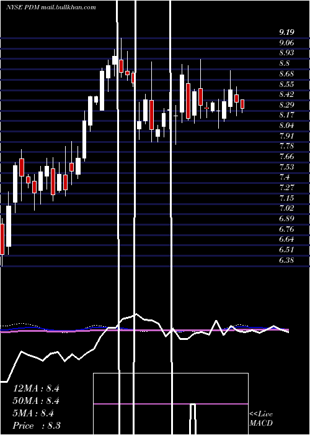
Task: Click the 8.8 price label
Action: point(285,63)
